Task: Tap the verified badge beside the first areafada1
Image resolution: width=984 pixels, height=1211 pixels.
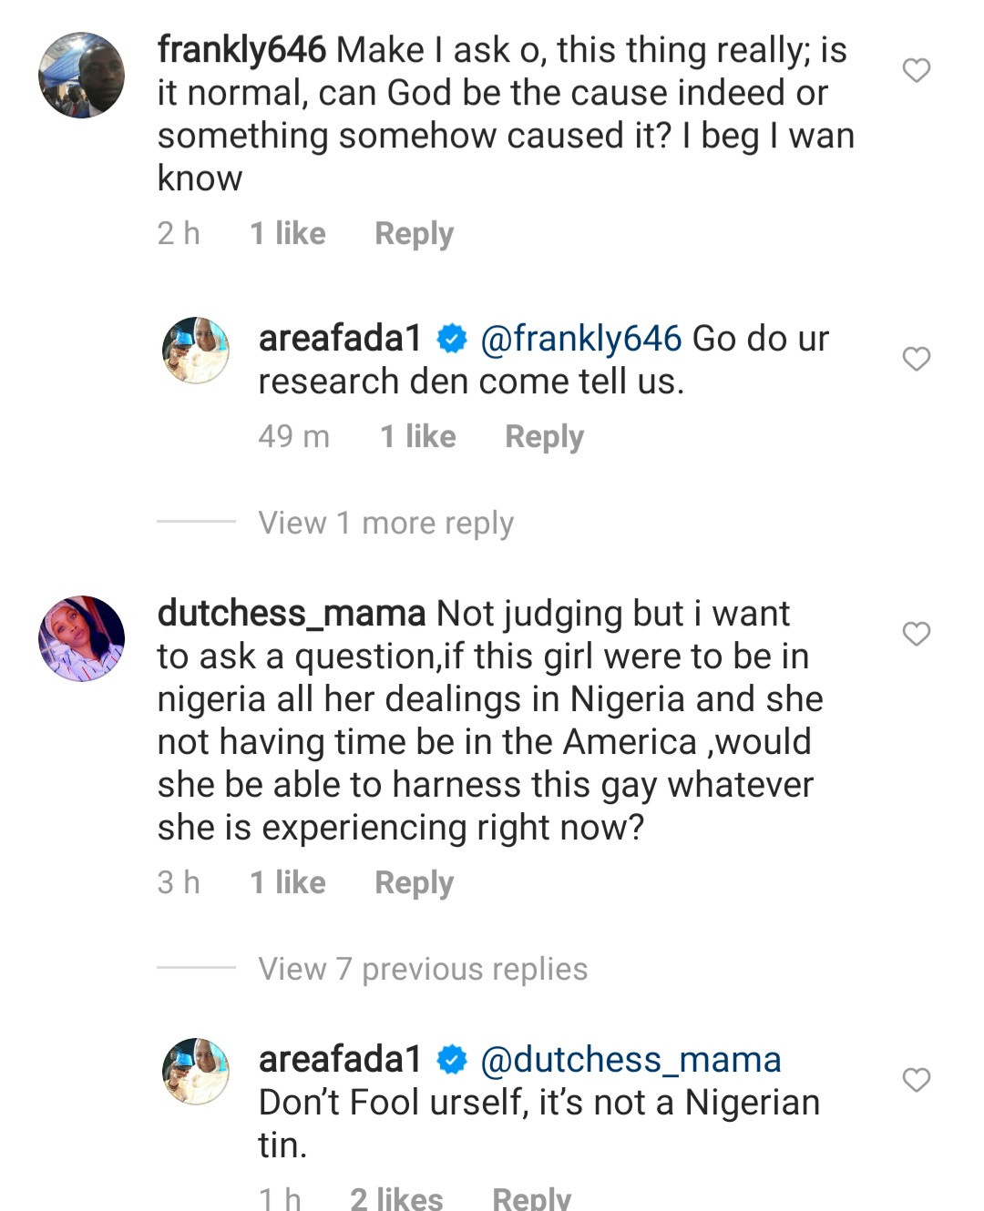Action: (452, 340)
